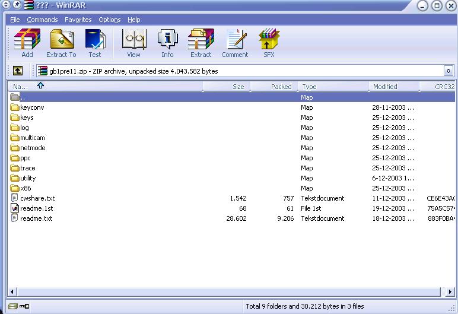Click the keys folder icon
The image size is (458, 314).
(x=15, y=118)
